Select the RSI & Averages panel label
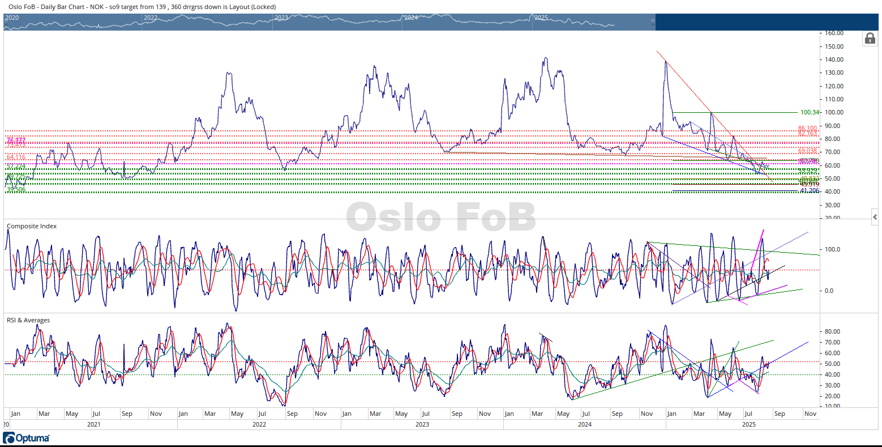The width and height of the screenshot is (882, 447). [x=28, y=320]
